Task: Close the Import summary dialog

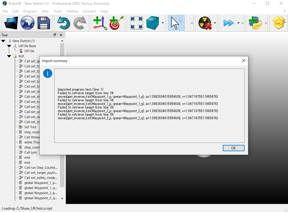Action: 244,61
